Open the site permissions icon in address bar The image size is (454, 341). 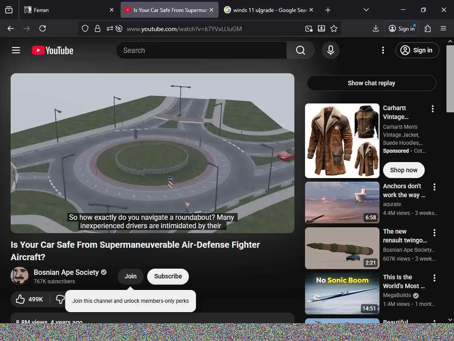click(x=110, y=28)
